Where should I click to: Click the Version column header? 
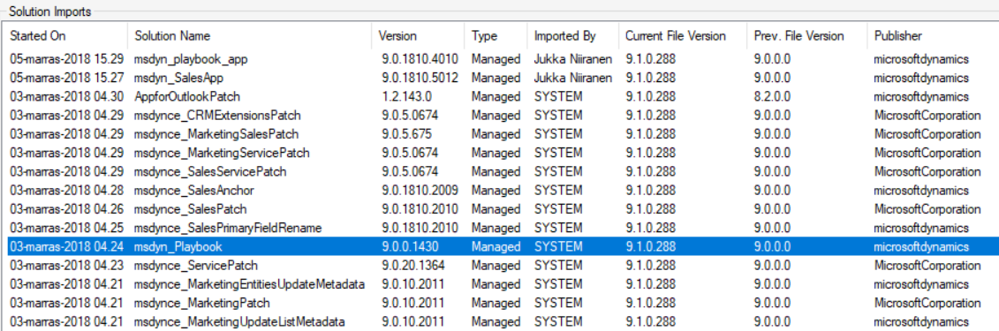(419, 36)
